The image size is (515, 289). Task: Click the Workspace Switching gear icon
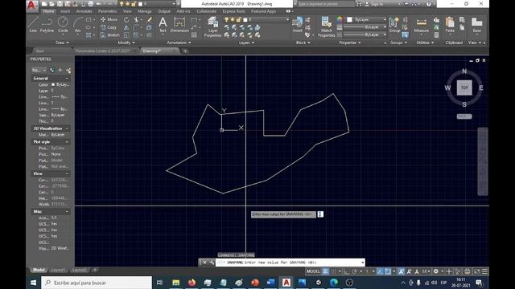[436, 271]
